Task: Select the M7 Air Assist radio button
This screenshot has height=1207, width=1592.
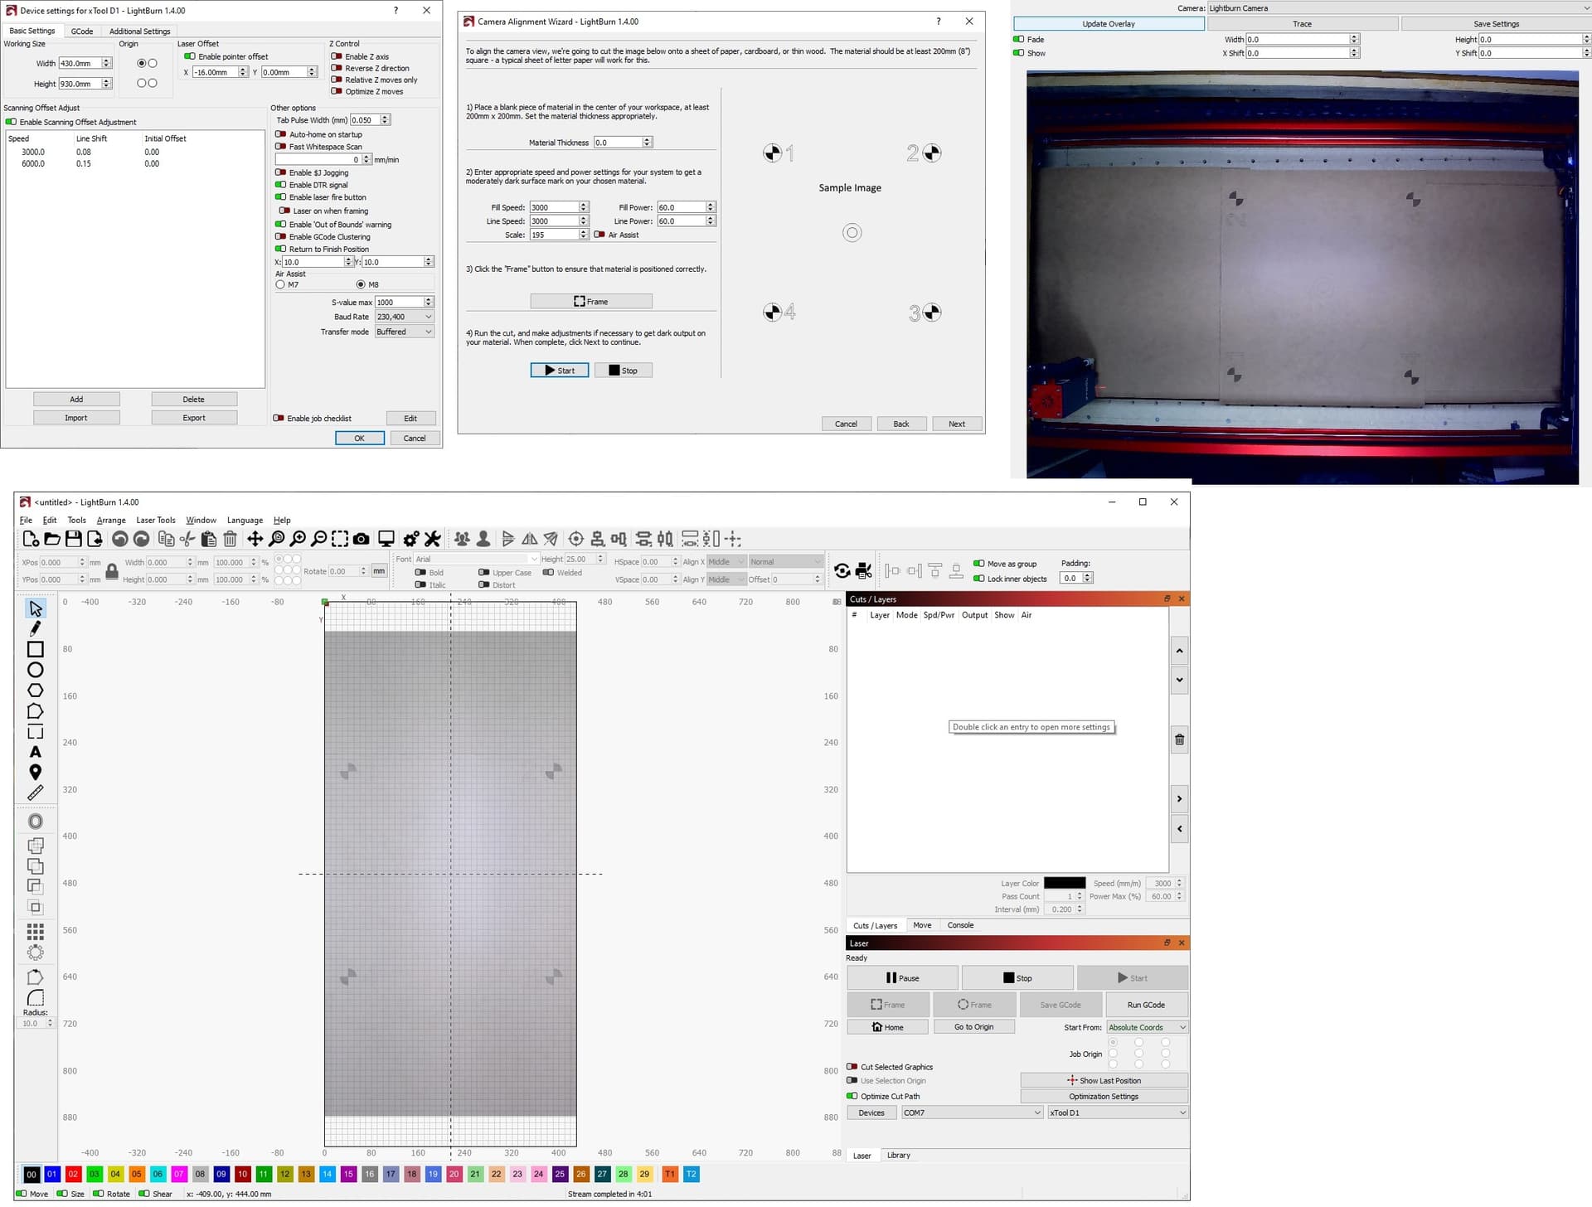Action: click(280, 284)
